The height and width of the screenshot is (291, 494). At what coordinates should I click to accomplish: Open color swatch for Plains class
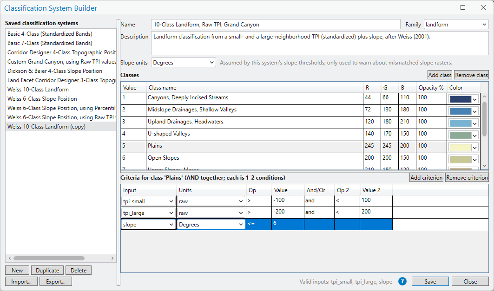463,147
